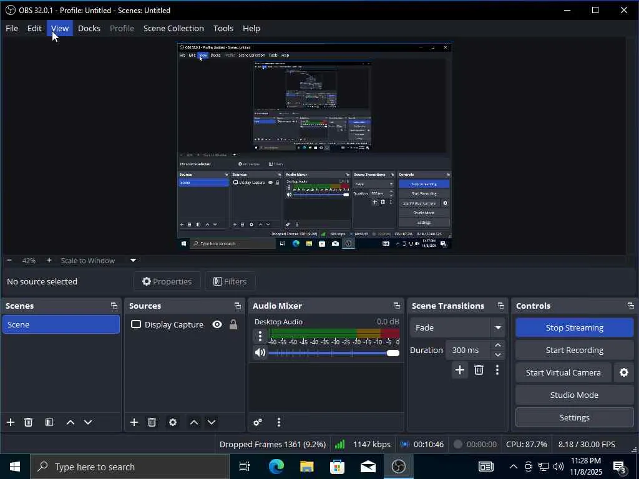Move source up arrow in Sources panel
This screenshot has width=639, height=479.
coord(194,422)
